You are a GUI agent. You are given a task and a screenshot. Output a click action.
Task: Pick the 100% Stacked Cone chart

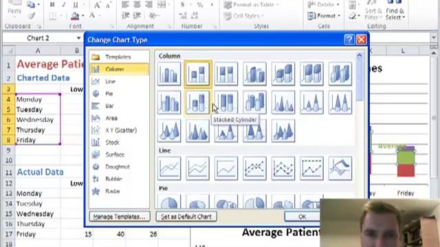[340, 102]
